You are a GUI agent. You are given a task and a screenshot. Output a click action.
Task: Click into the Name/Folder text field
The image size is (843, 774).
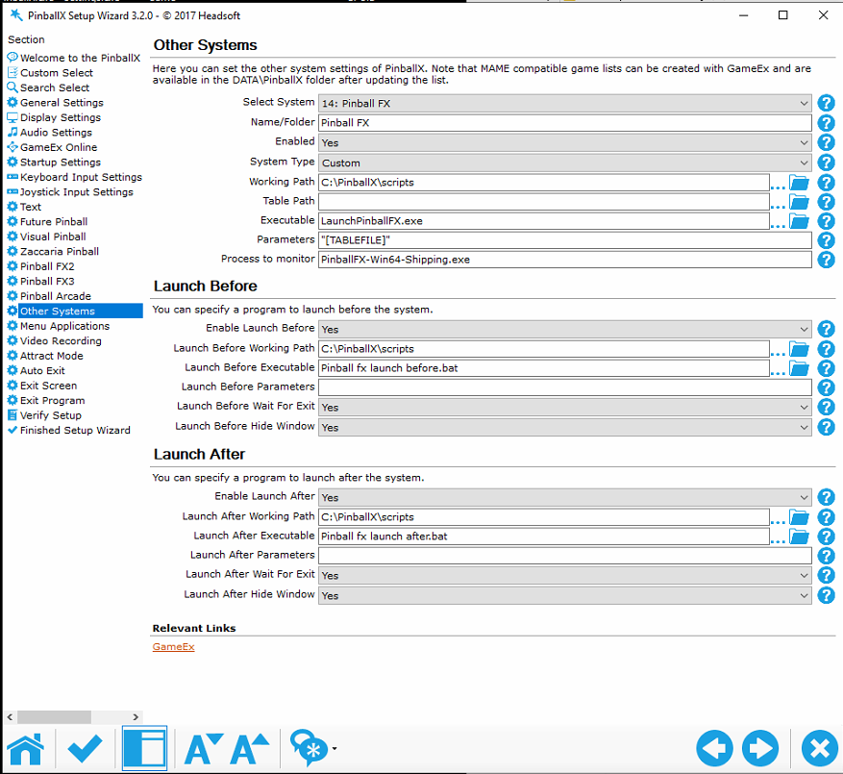(x=564, y=123)
